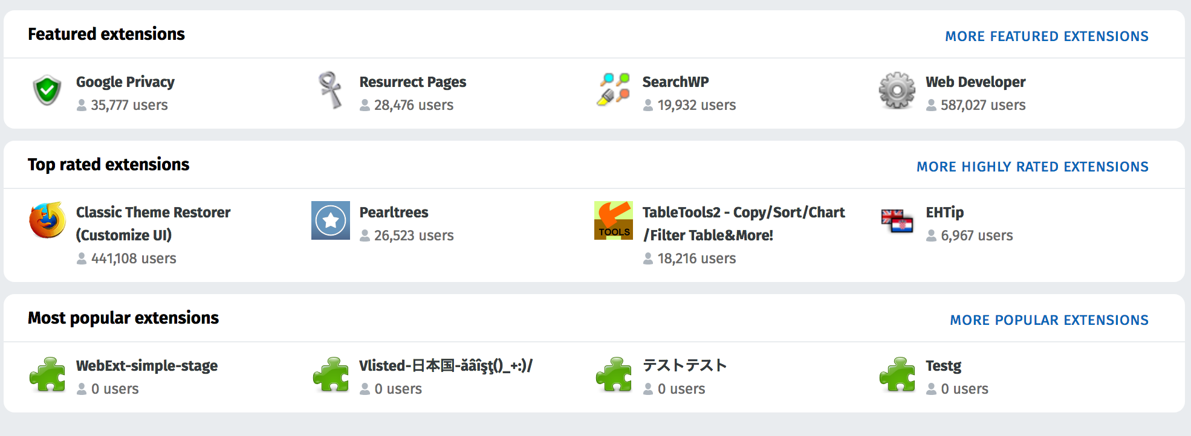Open the Pearltrees extension title
This screenshot has height=436, width=1191.
394,212
